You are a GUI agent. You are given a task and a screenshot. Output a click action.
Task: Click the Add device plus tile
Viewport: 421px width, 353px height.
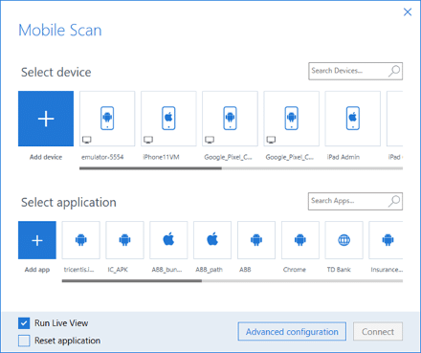[46, 119]
